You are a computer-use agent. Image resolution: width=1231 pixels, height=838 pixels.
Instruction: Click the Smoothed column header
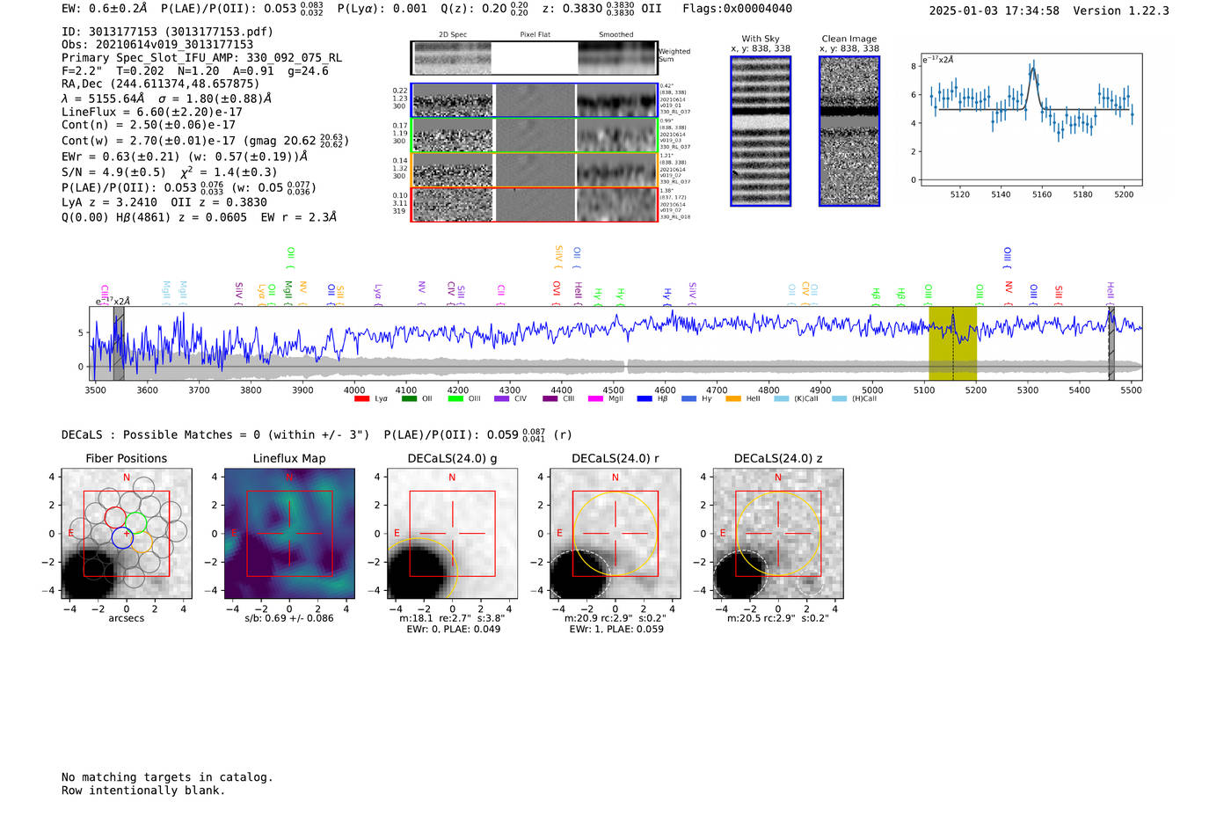click(616, 35)
